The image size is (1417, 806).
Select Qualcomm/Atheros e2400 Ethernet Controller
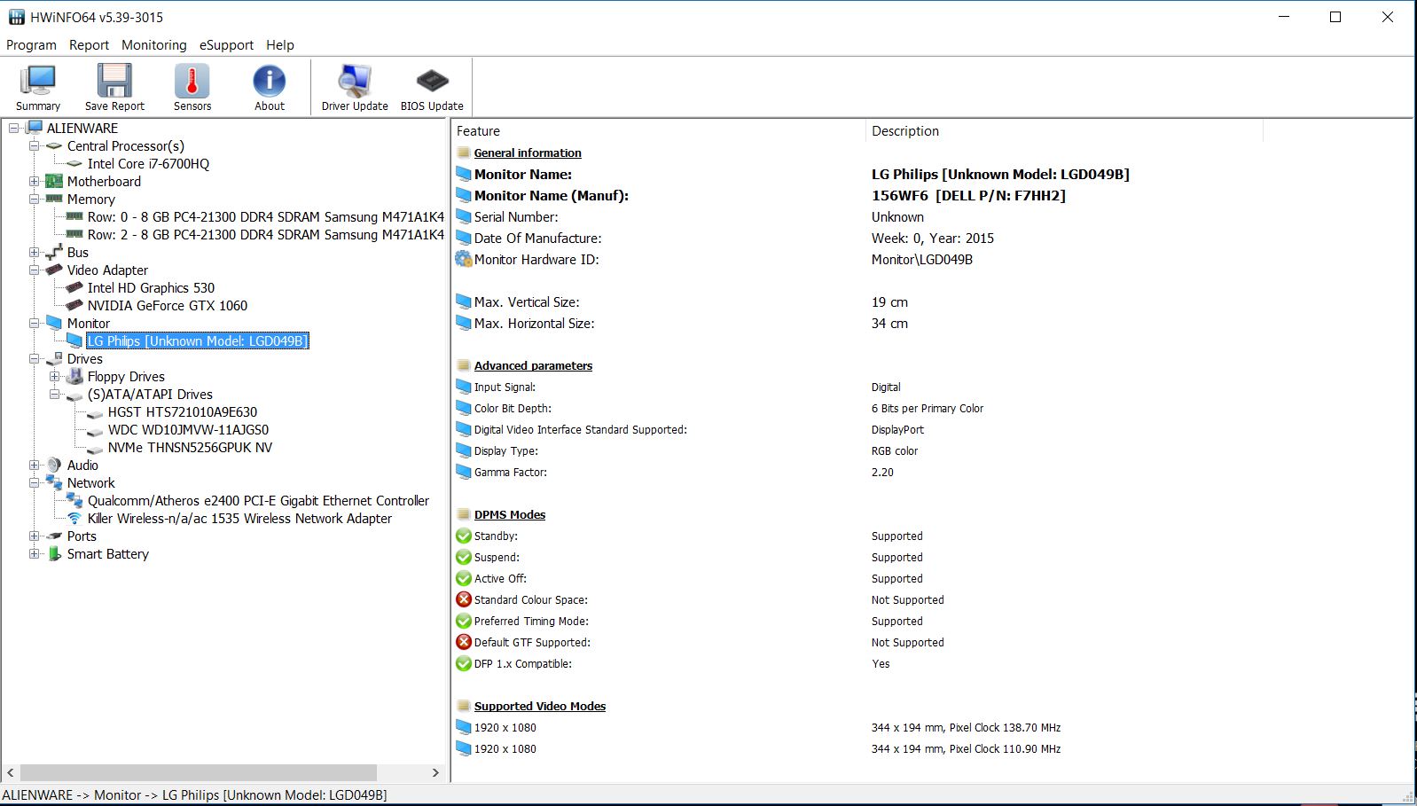coord(258,500)
